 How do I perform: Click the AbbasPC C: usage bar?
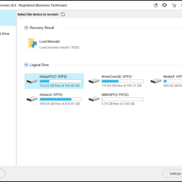(x=60, y=81)
